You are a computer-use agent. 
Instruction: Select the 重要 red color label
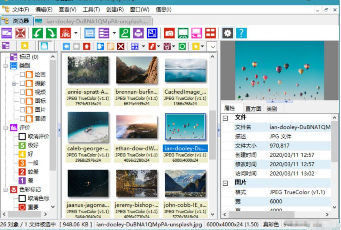[x=33, y=207]
